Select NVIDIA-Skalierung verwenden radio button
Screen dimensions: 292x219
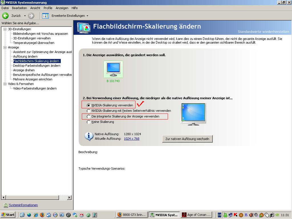(x=89, y=106)
